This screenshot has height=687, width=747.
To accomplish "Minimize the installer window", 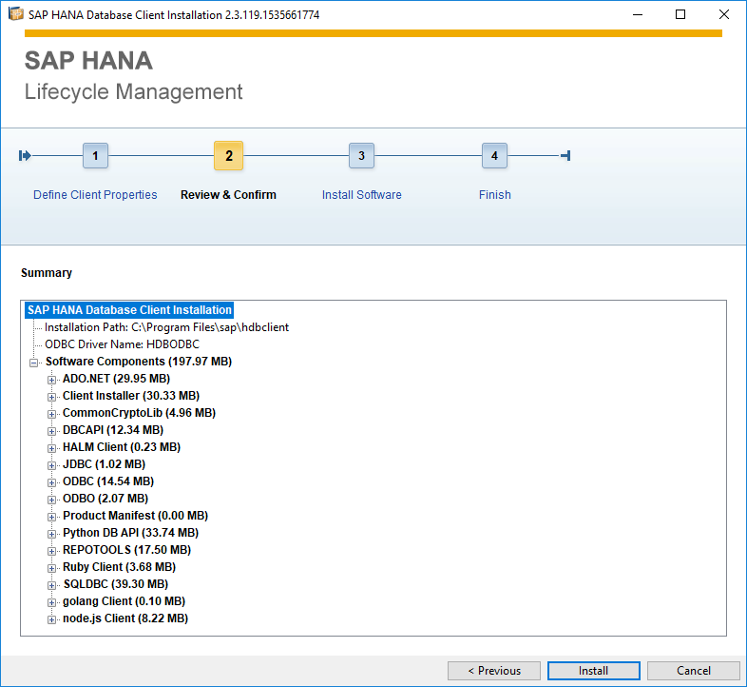I will tap(638, 15).
